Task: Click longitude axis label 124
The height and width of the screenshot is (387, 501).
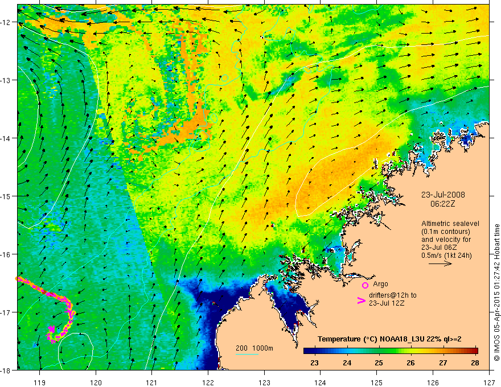Action: pos(321,382)
